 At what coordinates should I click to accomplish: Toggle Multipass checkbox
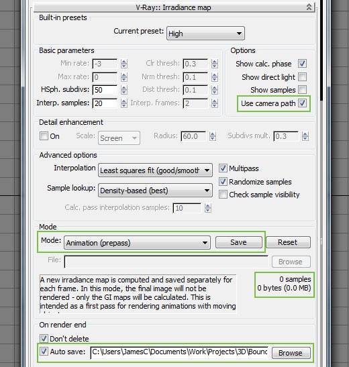pyautogui.click(x=223, y=168)
